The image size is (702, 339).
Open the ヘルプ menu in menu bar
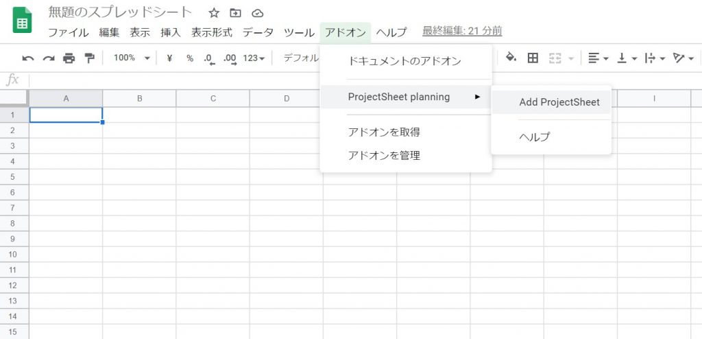point(391,32)
